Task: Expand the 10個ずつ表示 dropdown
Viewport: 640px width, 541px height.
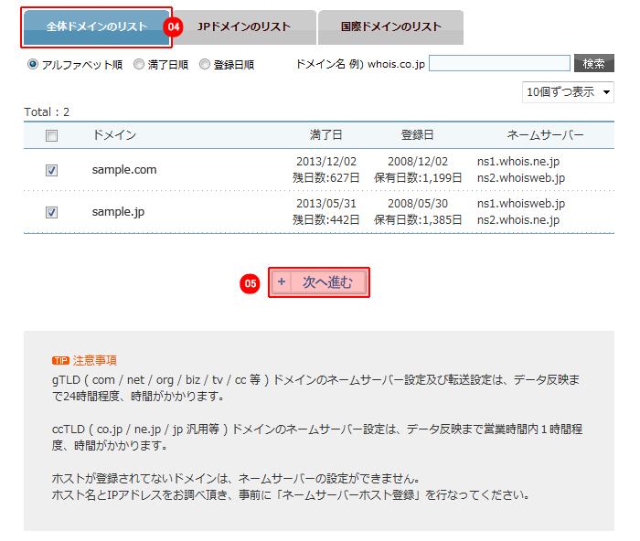Action: point(567,92)
